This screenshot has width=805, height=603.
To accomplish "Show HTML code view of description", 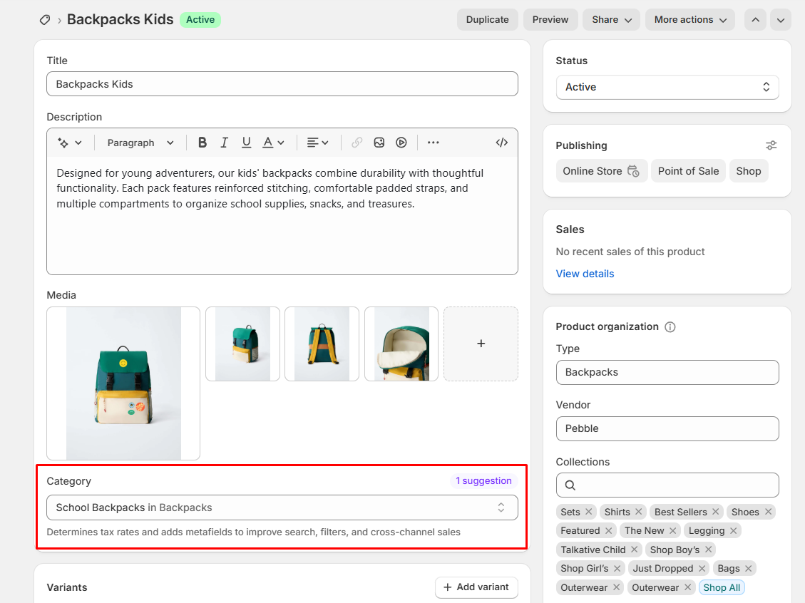I will point(502,143).
